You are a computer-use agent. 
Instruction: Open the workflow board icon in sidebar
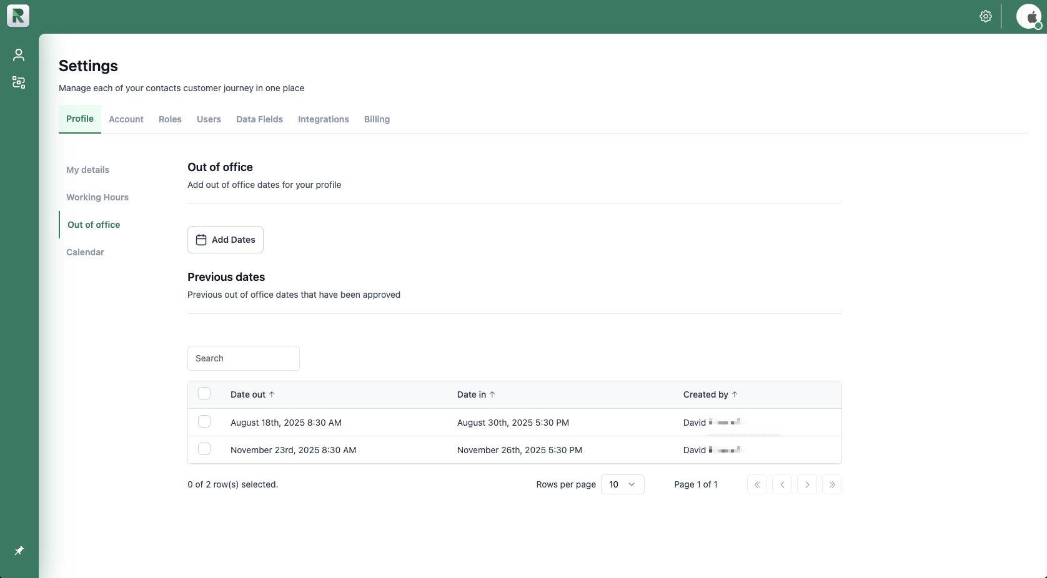[x=19, y=82]
